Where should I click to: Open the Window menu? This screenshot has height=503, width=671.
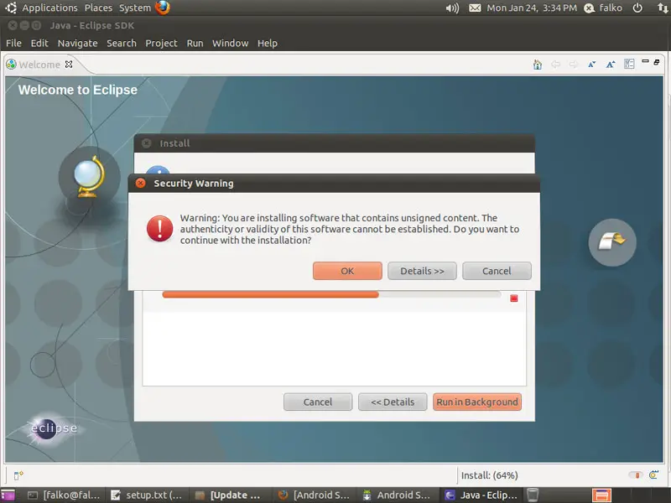(x=230, y=44)
